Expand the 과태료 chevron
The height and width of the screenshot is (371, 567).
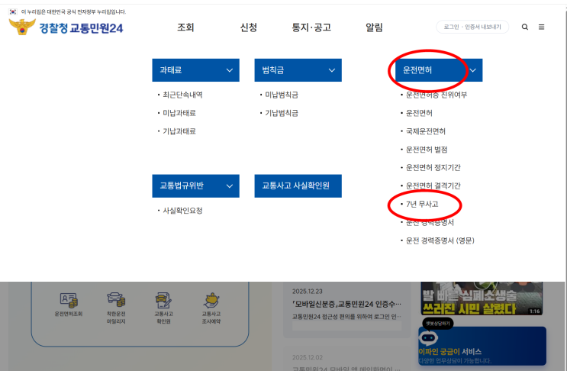tap(229, 70)
